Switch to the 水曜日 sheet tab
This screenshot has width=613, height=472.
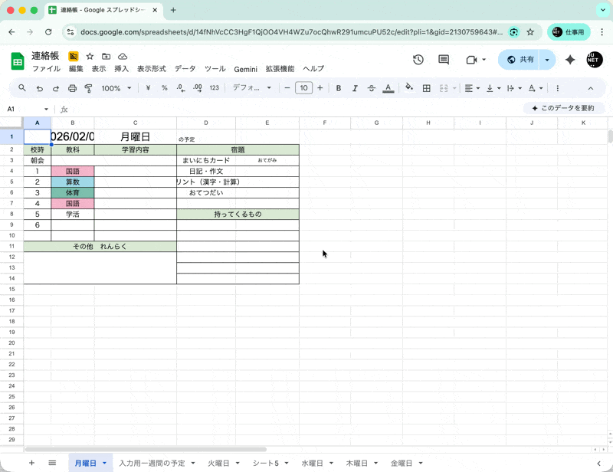coord(313,464)
